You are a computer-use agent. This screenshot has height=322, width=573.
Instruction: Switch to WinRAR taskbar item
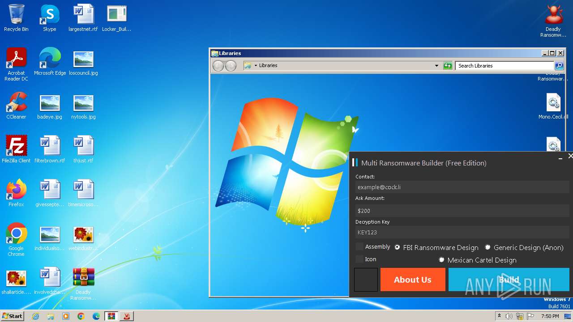tap(111, 316)
